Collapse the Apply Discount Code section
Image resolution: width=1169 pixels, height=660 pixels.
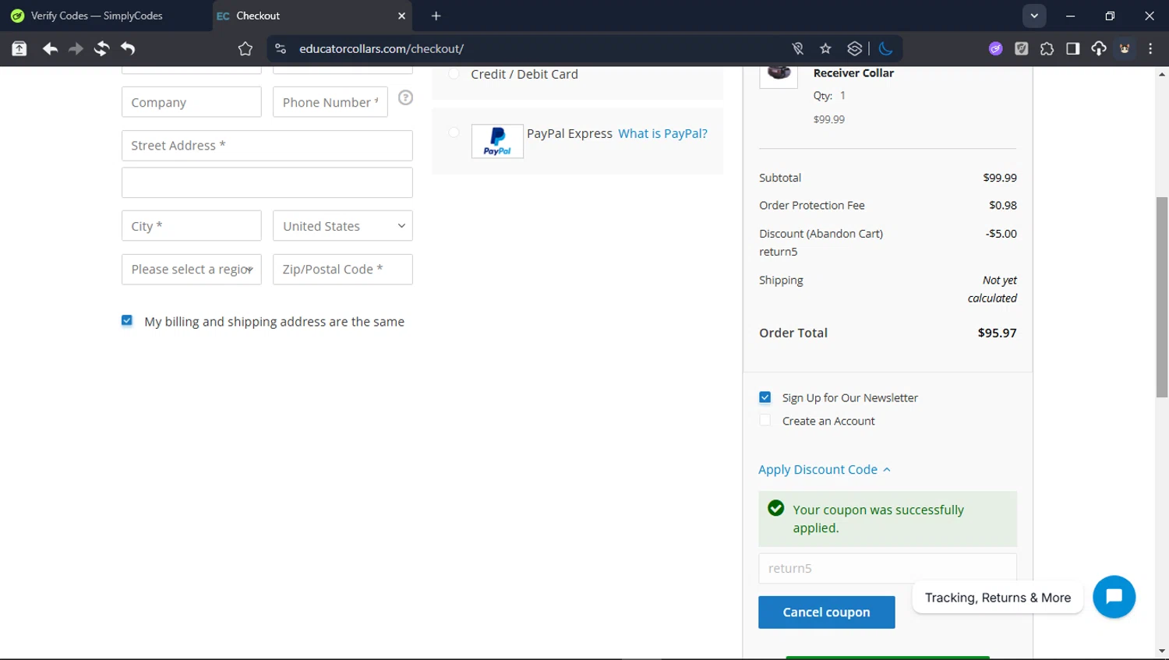824,469
